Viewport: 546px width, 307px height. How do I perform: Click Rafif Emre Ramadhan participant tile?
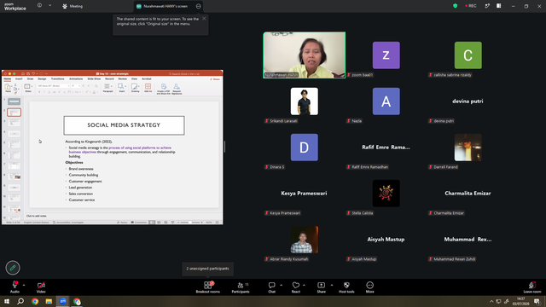tap(386, 148)
